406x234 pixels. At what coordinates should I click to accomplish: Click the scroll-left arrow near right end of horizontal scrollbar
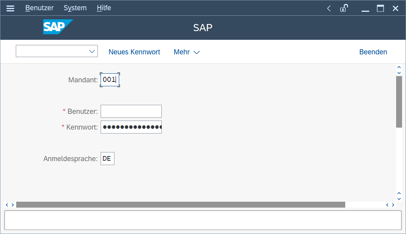[387, 205]
